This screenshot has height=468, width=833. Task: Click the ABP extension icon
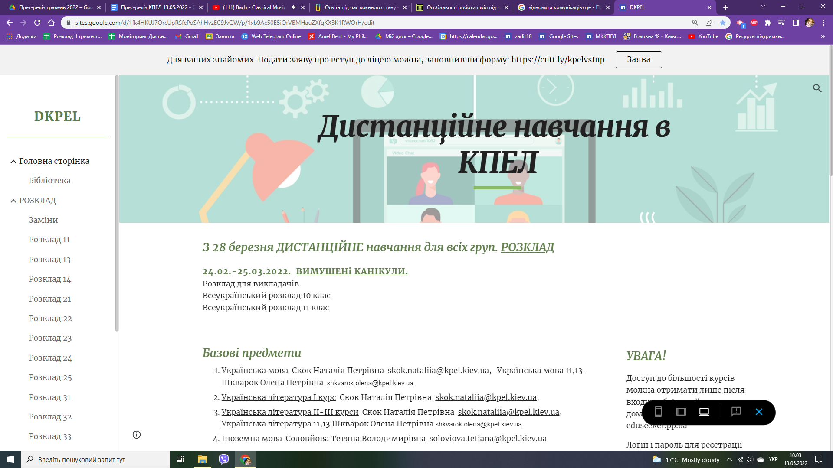(754, 23)
